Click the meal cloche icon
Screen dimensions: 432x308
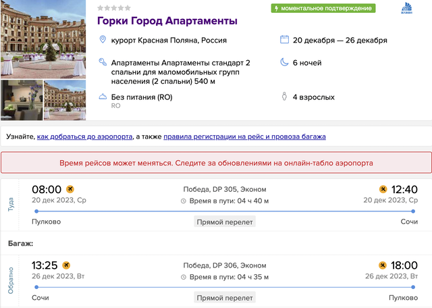pyautogui.click(x=103, y=97)
